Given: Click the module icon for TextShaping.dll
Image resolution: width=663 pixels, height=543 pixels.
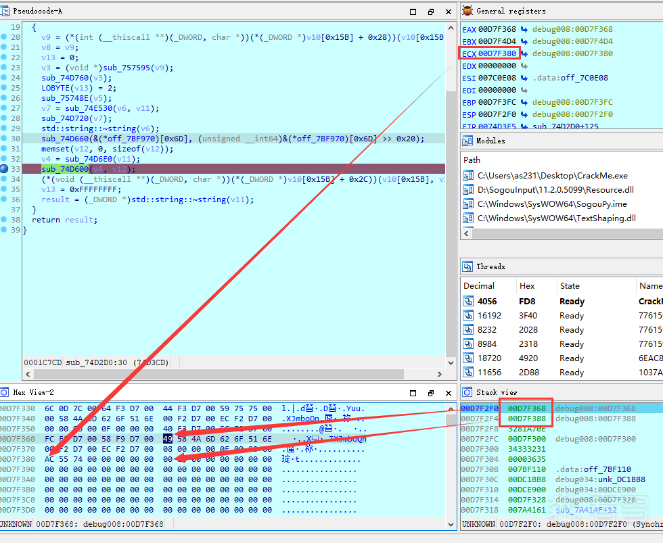Looking at the screenshot, I should pos(468,218).
